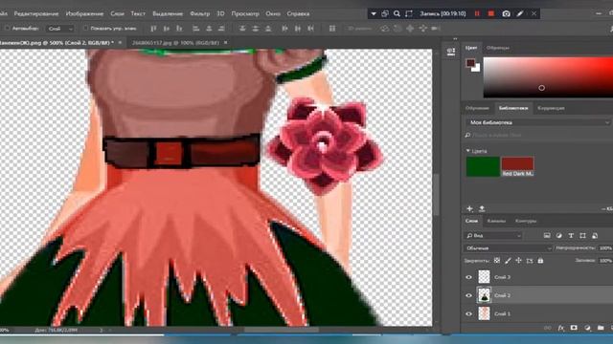Switch to the Контуры tab
Screen dimensions: 613x344
coord(526,221)
